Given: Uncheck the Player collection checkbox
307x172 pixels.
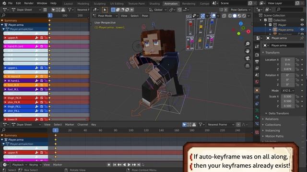Looking at the screenshot, I should pyautogui.click(x=270, y=25).
